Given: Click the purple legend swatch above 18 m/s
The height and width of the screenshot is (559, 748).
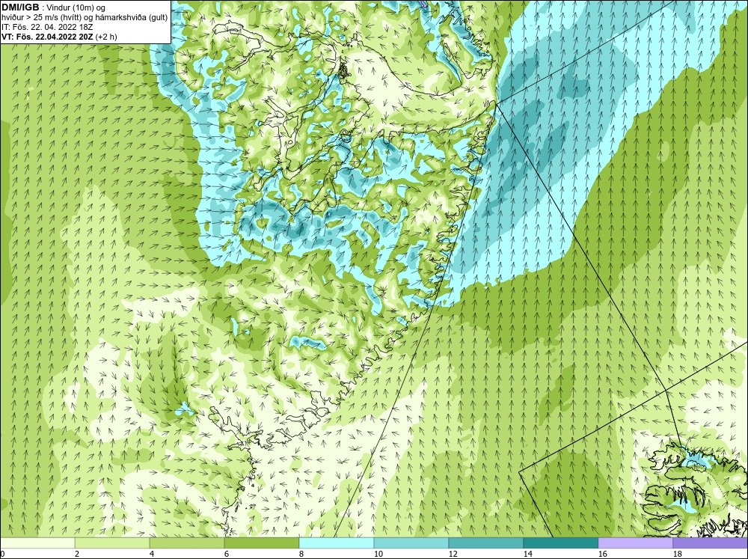Looking at the screenshot, I should (710, 543).
